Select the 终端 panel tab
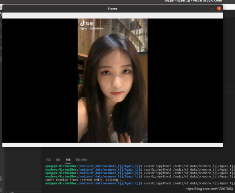The width and height of the screenshot is (235, 193). pyautogui.click(x=68, y=160)
